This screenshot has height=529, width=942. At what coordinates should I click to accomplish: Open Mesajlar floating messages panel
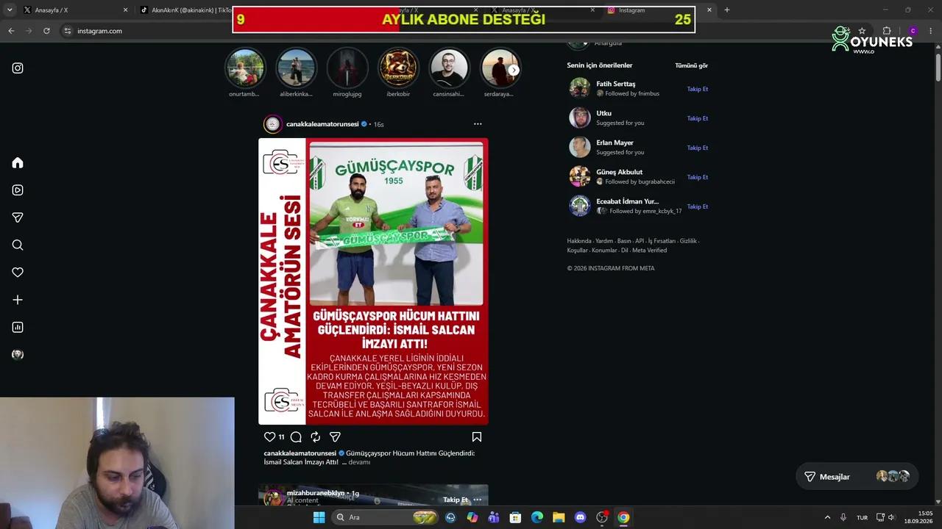pos(857,477)
